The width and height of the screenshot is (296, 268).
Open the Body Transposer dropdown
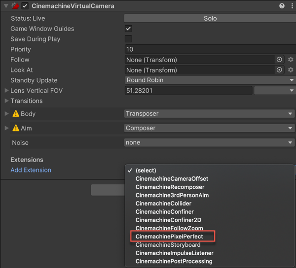click(x=210, y=114)
